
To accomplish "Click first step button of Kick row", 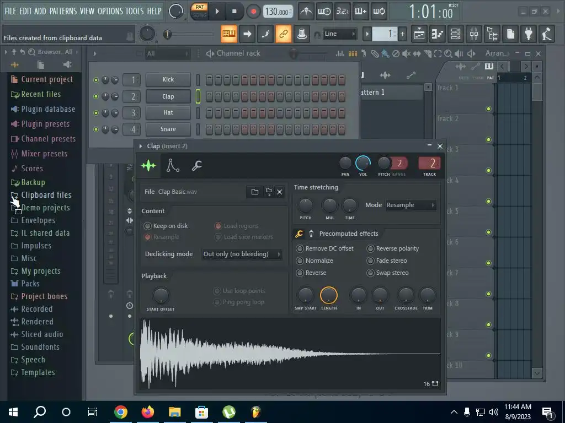I will click(x=209, y=80).
